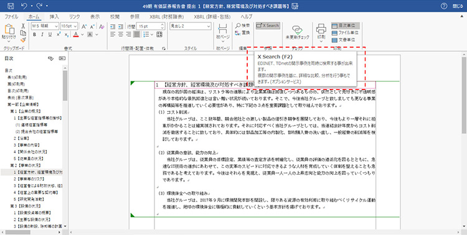The width and height of the screenshot is (467, 235).
Task: Click the Replace (置換) button
Action: tap(243, 33)
